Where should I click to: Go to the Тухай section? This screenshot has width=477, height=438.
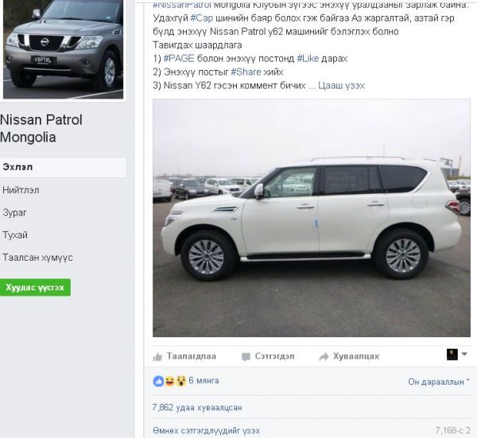click(x=15, y=235)
